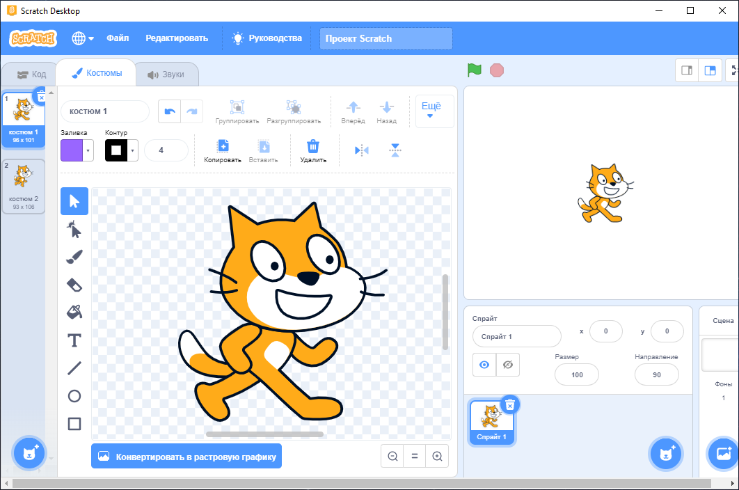This screenshot has height=490, width=739.
Task: Select the Text tool
Action: [x=74, y=340]
